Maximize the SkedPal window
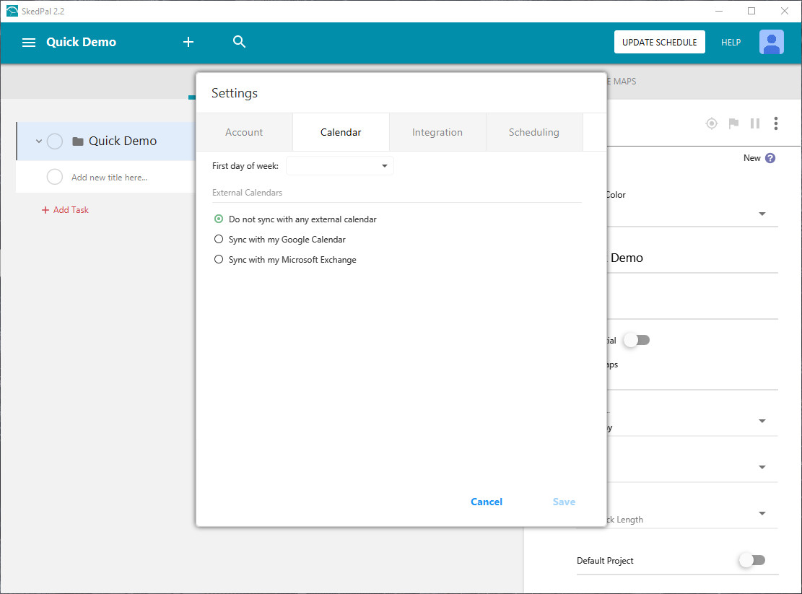 point(751,11)
